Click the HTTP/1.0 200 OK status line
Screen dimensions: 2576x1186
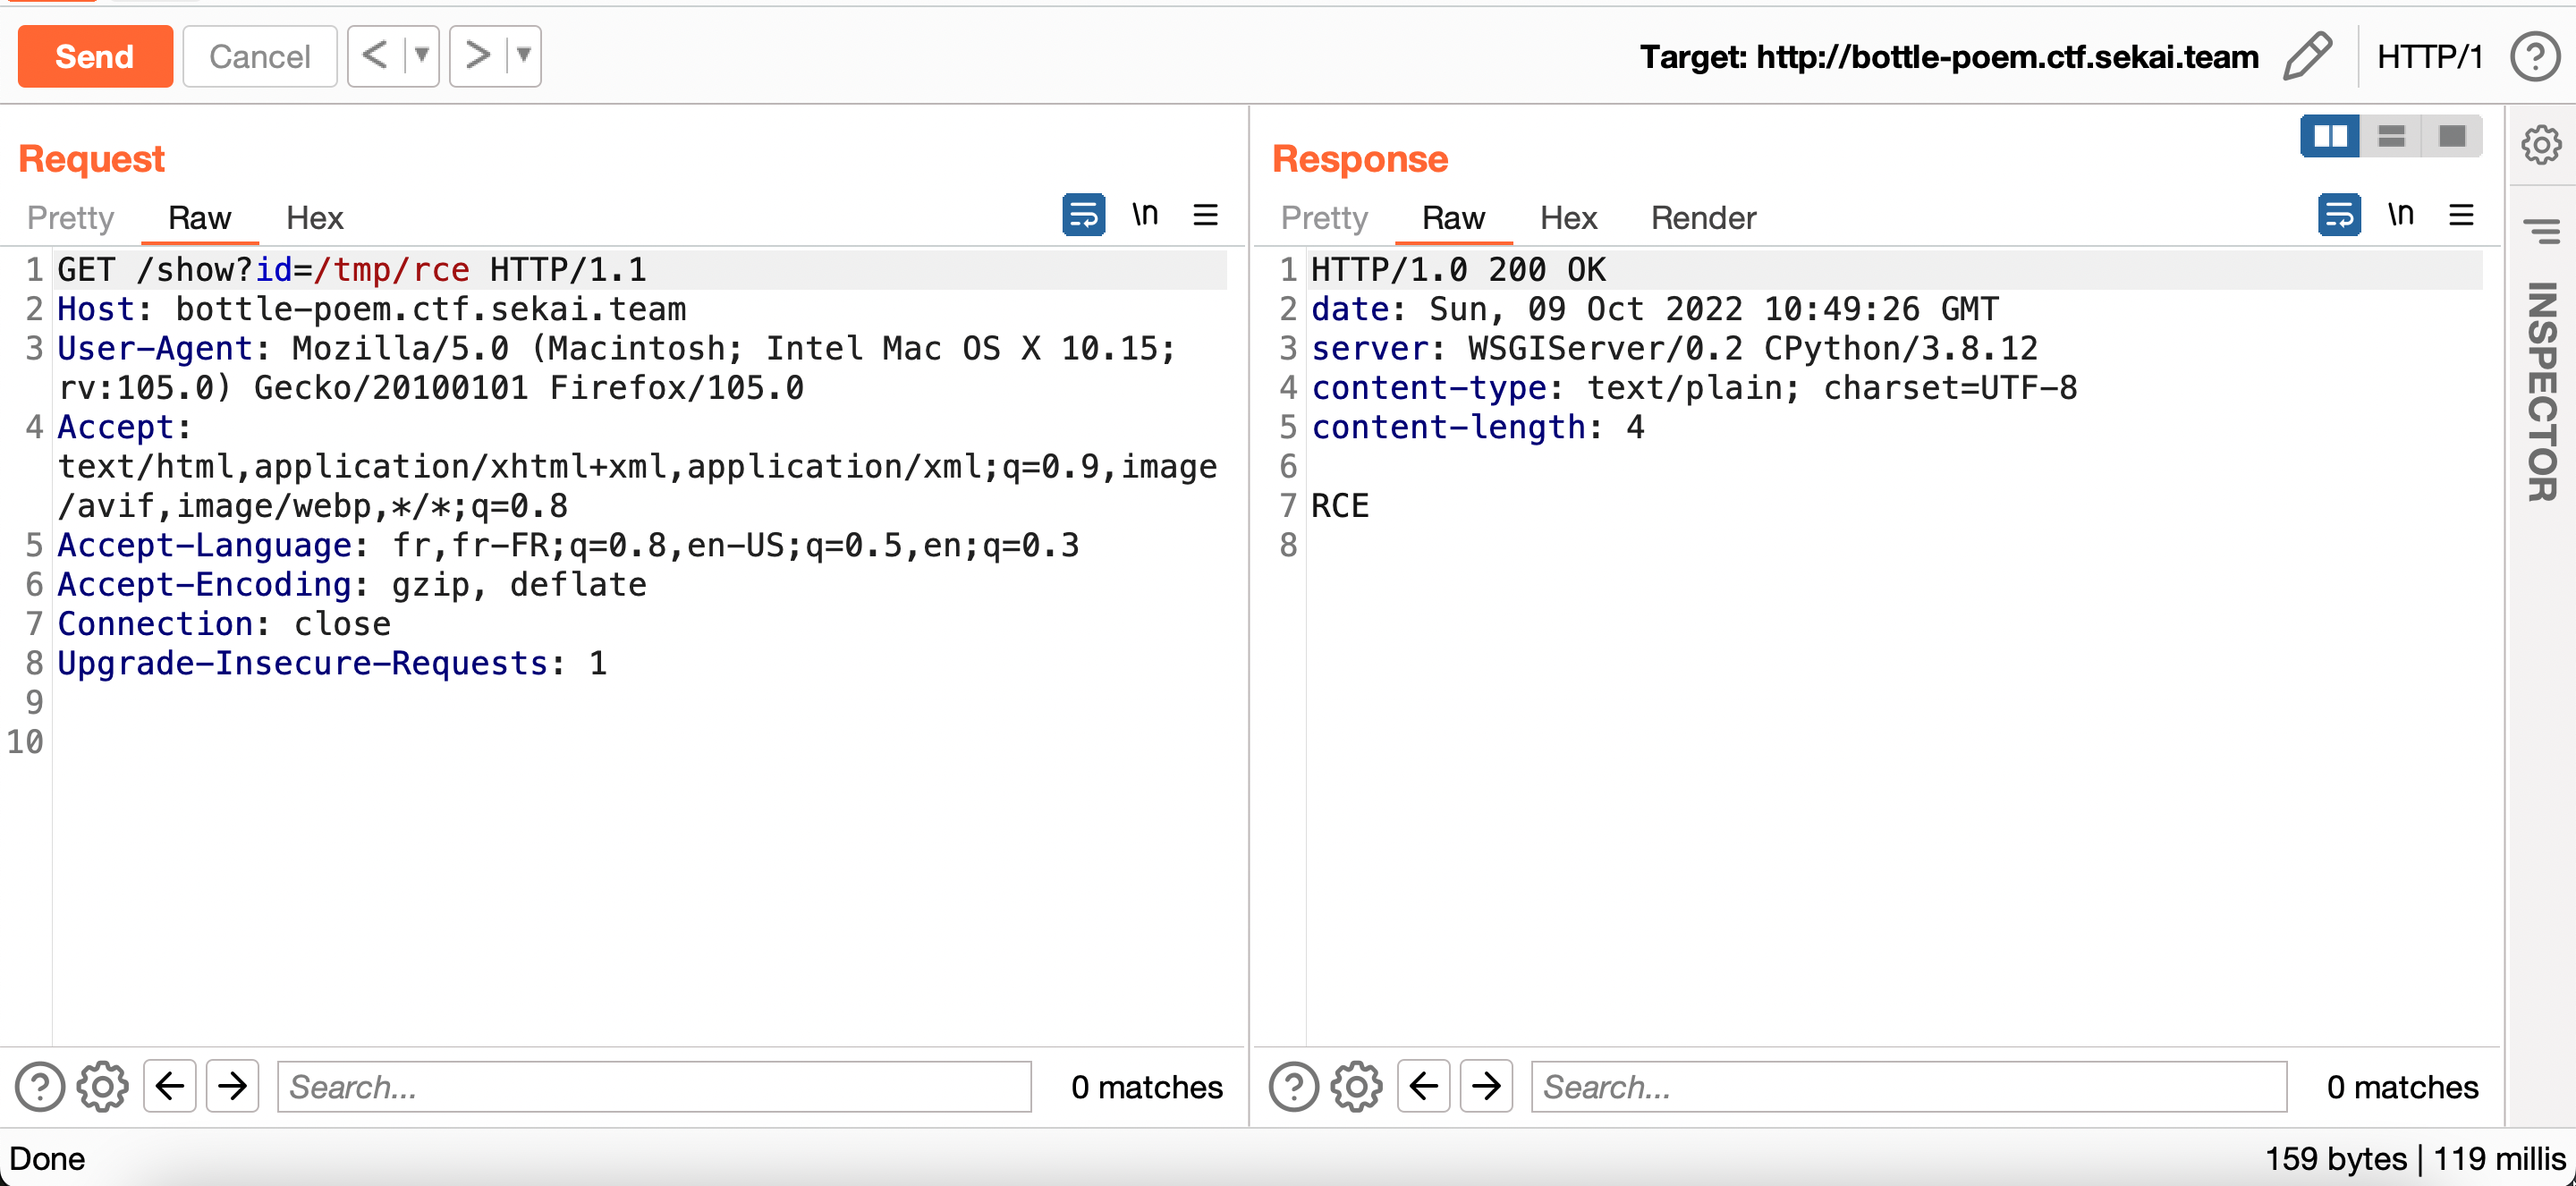pyautogui.click(x=1458, y=270)
